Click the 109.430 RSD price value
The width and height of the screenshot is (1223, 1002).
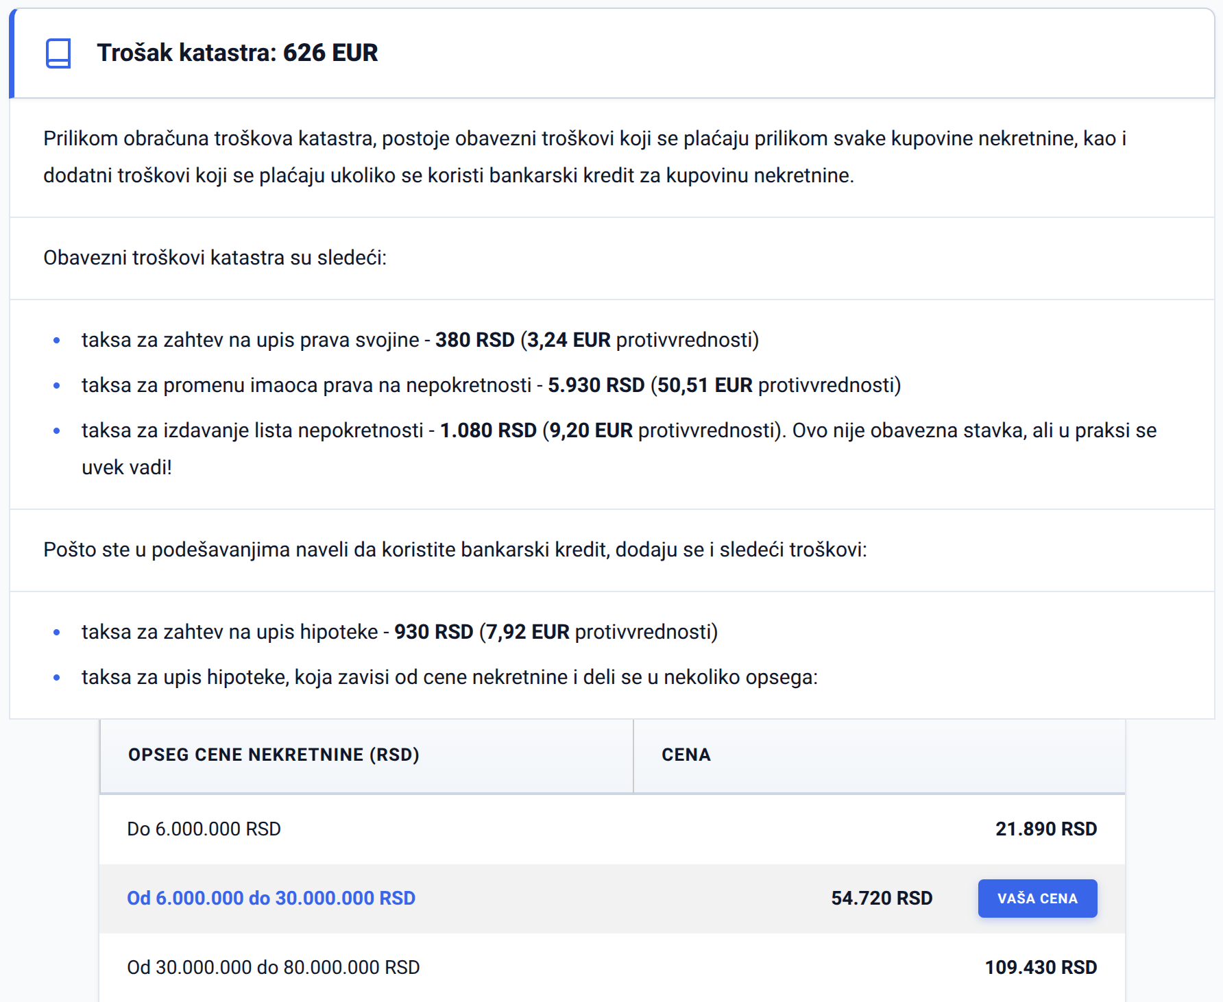click(x=1041, y=968)
